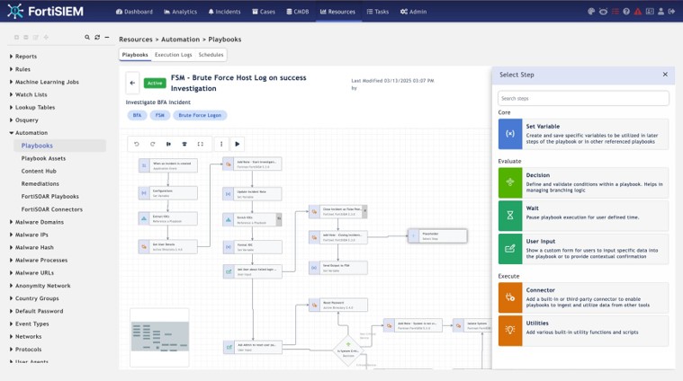Open the three-dot more options menu
This screenshot has width=683, height=381.
click(221, 144)
